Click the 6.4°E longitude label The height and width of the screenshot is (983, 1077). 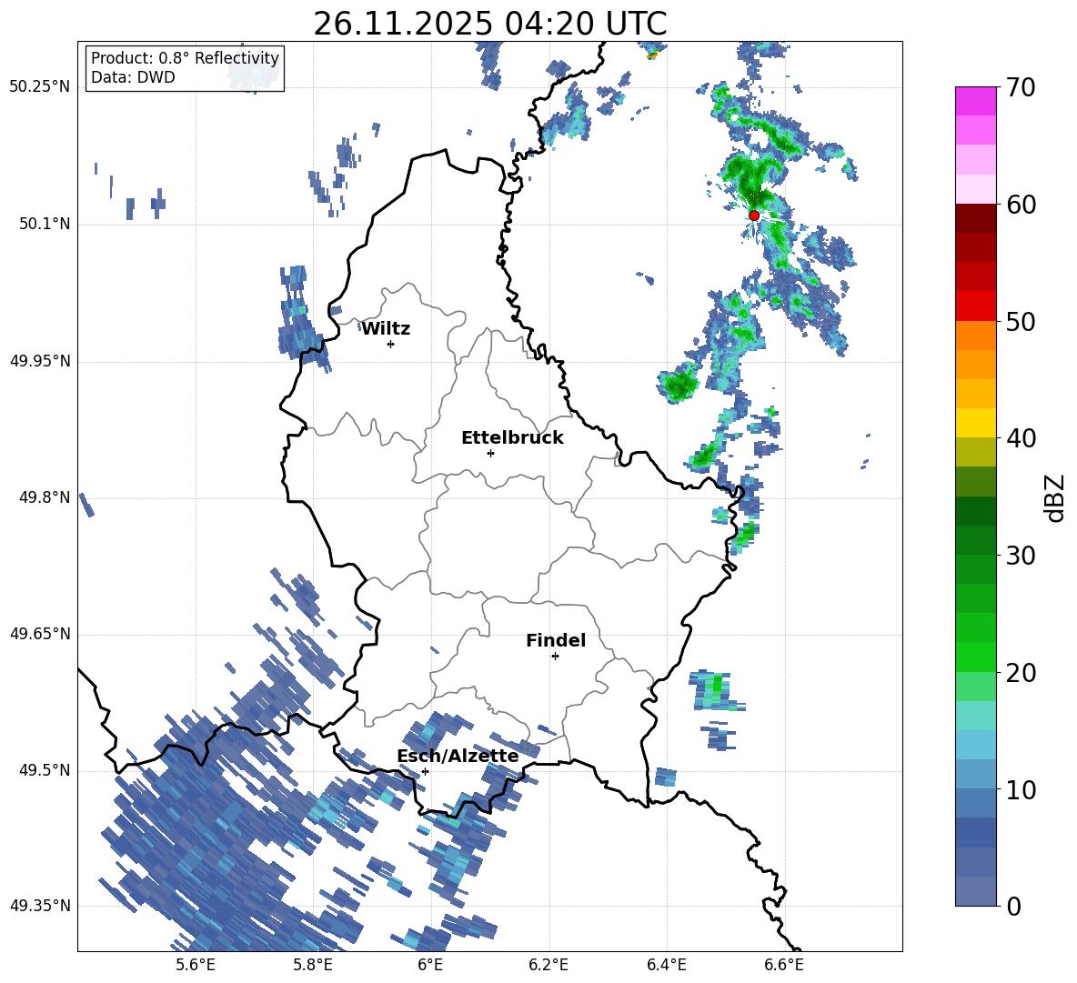pos(666,965)
